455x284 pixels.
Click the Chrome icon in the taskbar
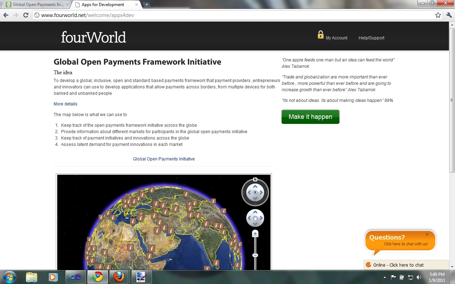(98, 277)
